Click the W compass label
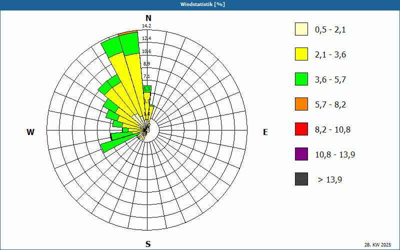This screenshot has width=400, height=250. [x=30, y=132]
